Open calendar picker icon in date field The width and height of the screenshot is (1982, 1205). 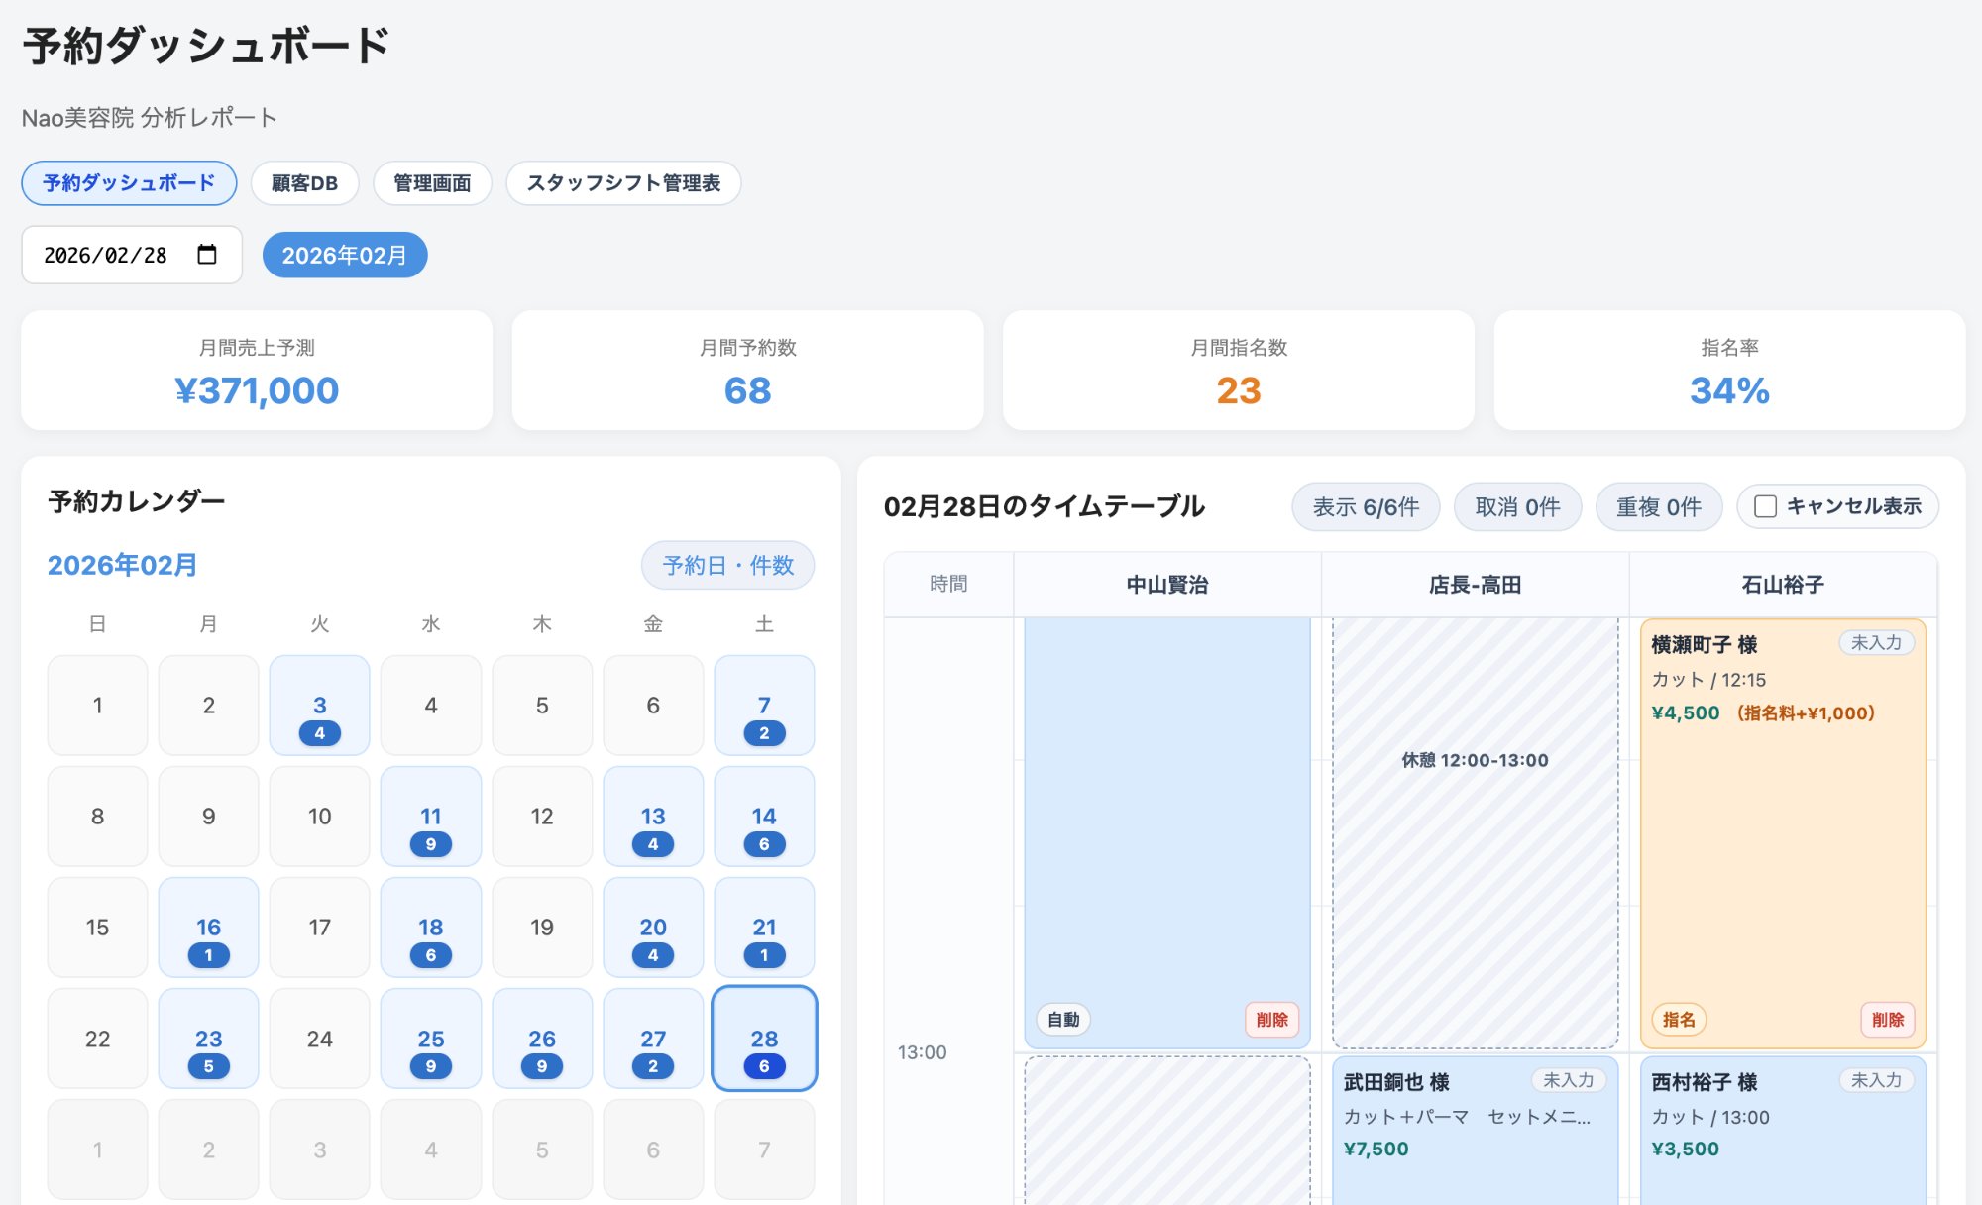pyautogui.click(x=206, y=255)
